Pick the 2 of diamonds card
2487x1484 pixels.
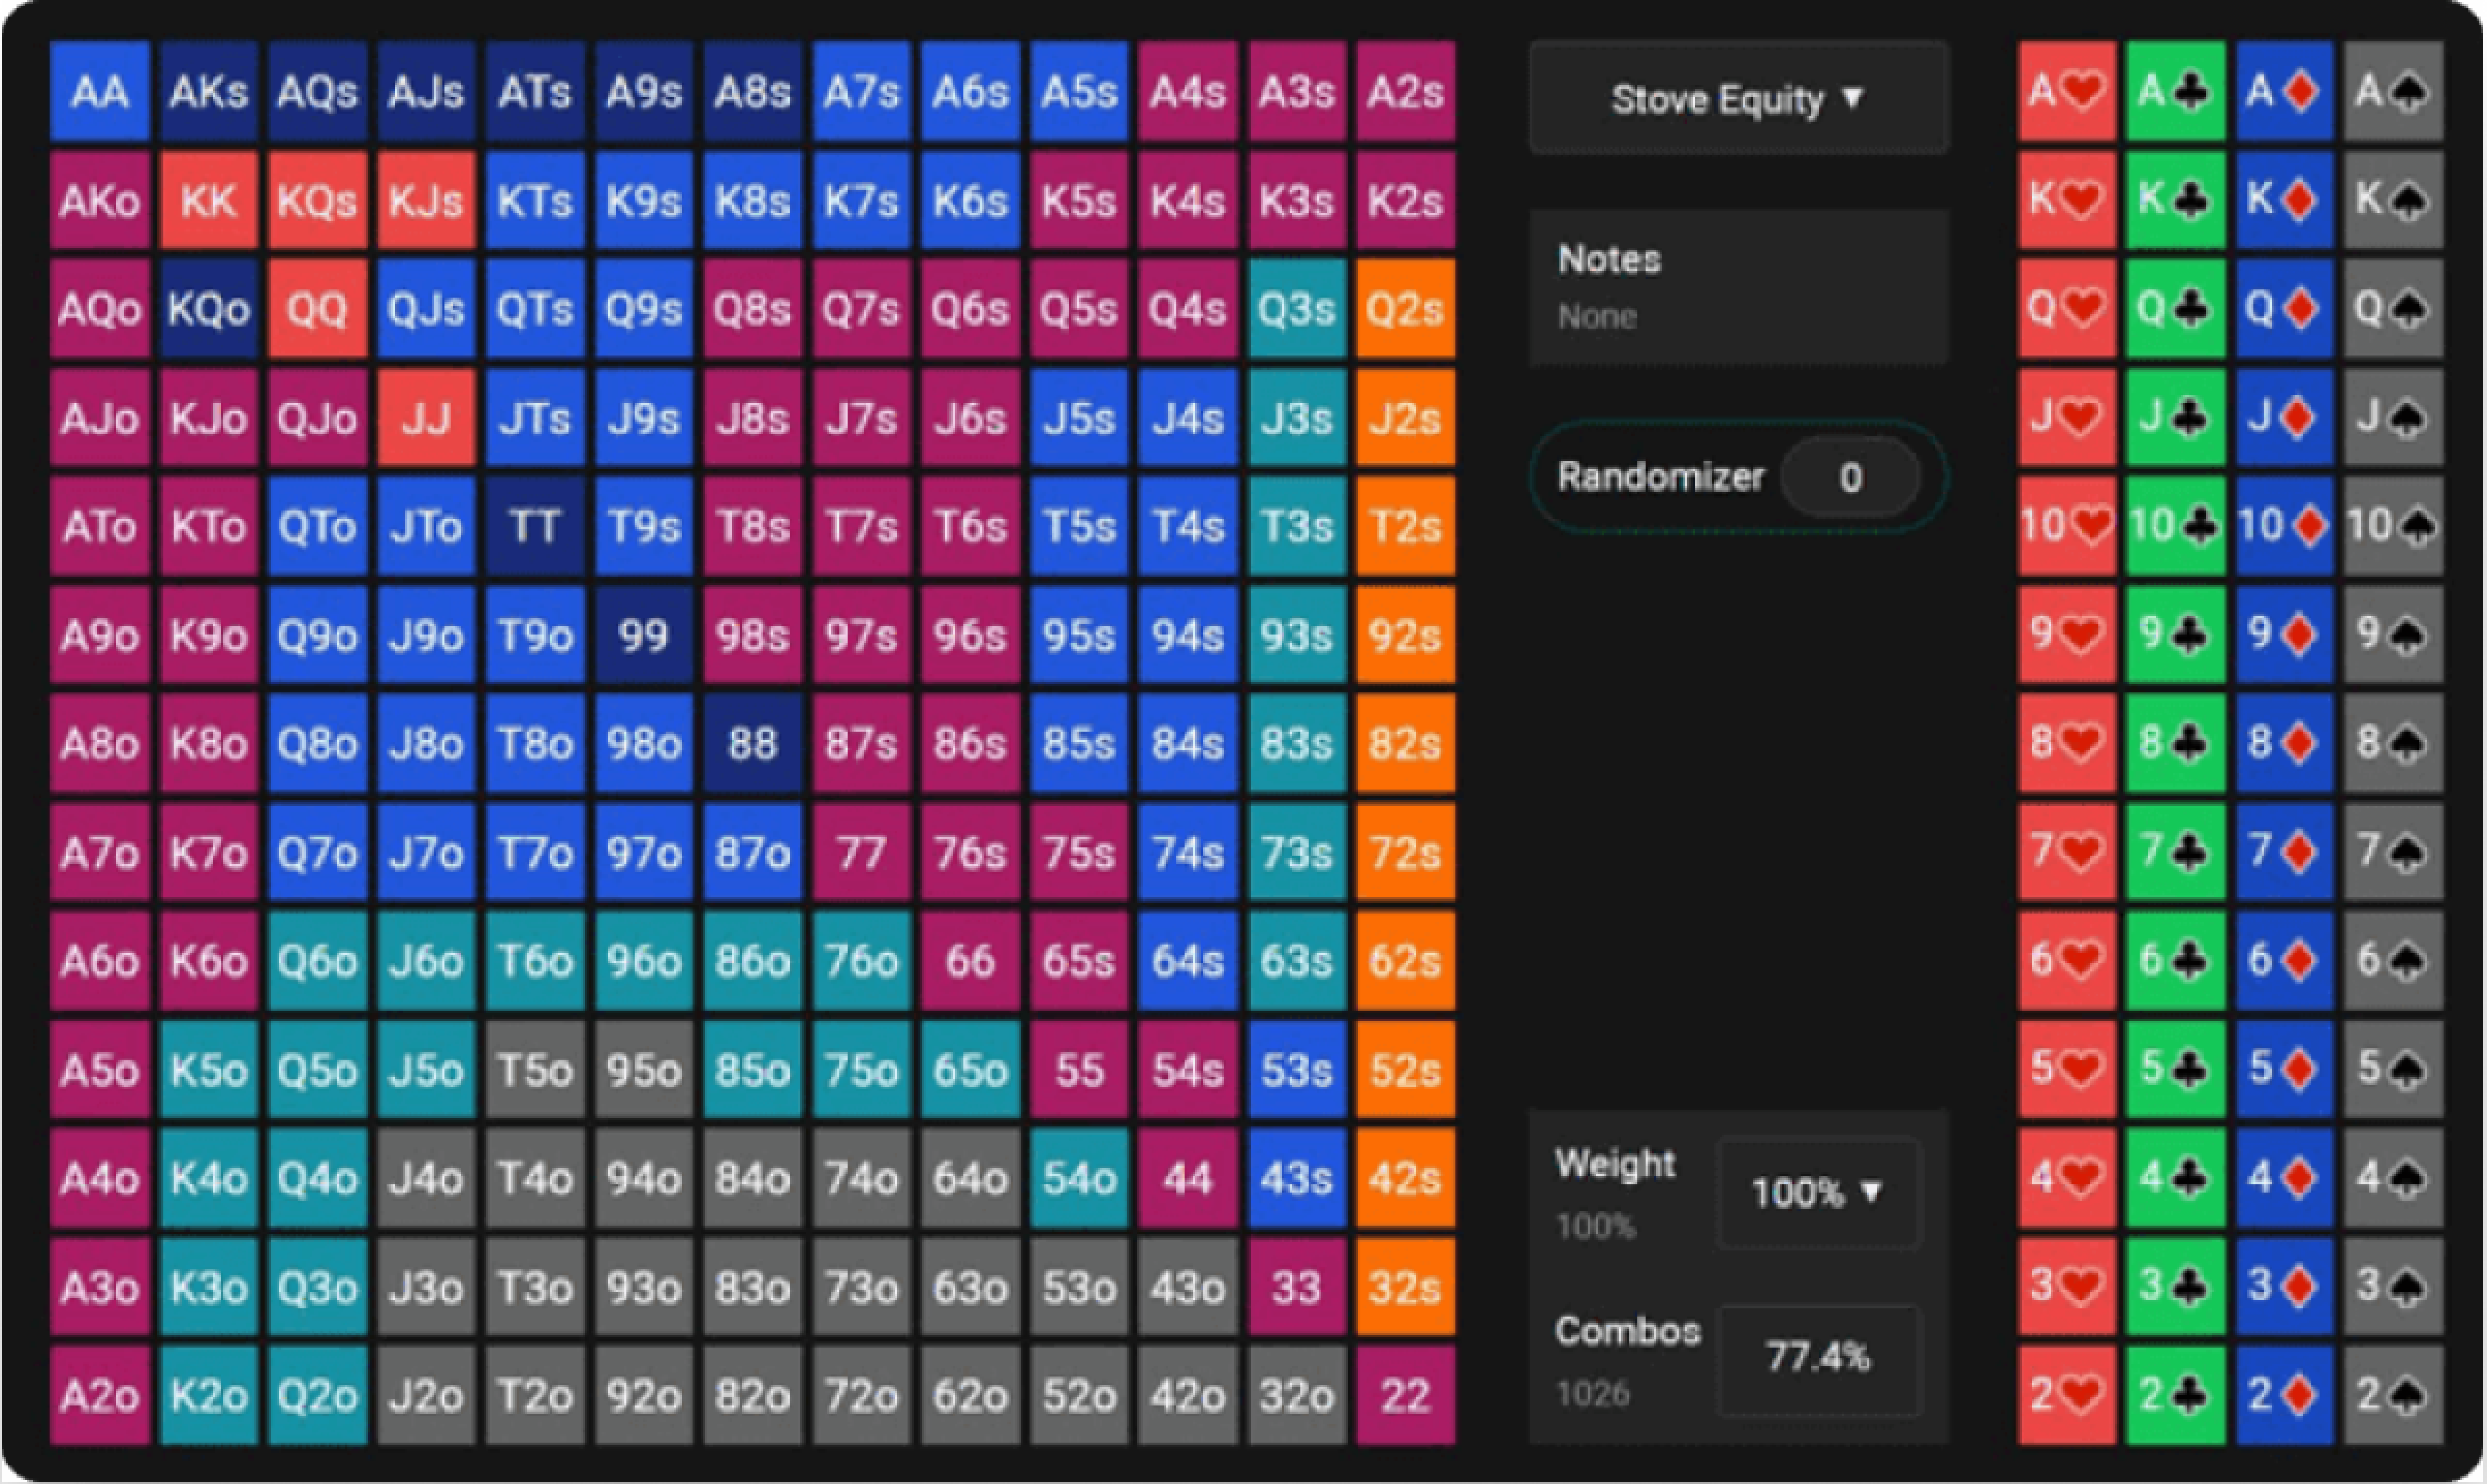click(x=2284, y=1396)
